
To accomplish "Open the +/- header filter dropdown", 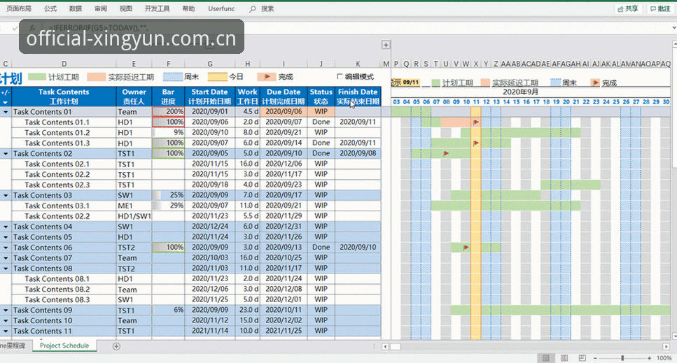I will coord(5,102).
